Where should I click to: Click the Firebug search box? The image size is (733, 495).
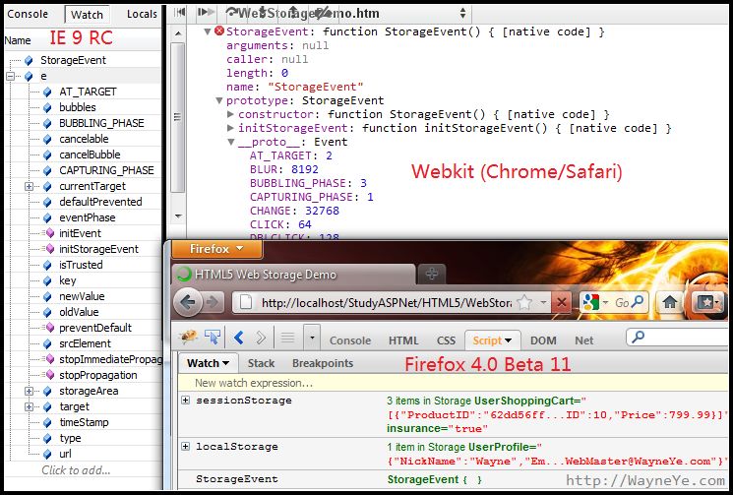(x=677, y=337)
